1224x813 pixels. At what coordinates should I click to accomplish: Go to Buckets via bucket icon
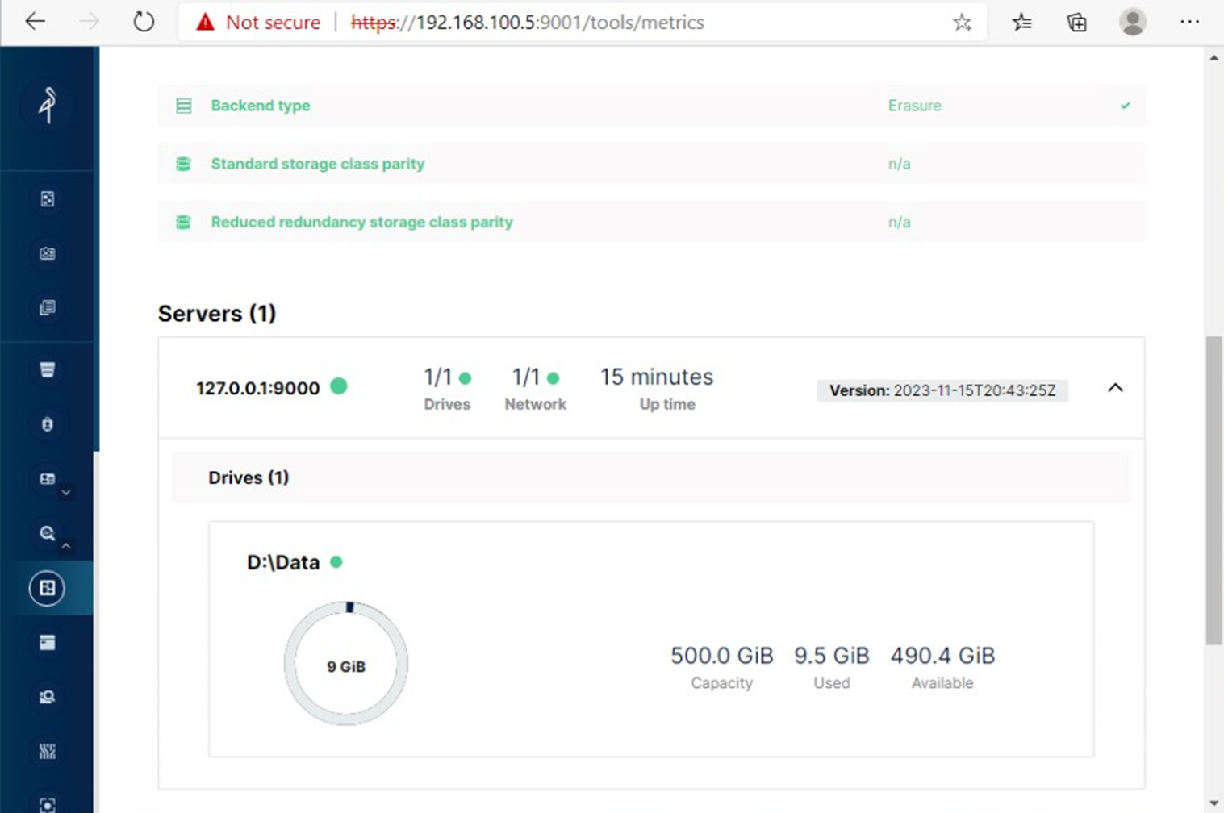pos(48,369)
